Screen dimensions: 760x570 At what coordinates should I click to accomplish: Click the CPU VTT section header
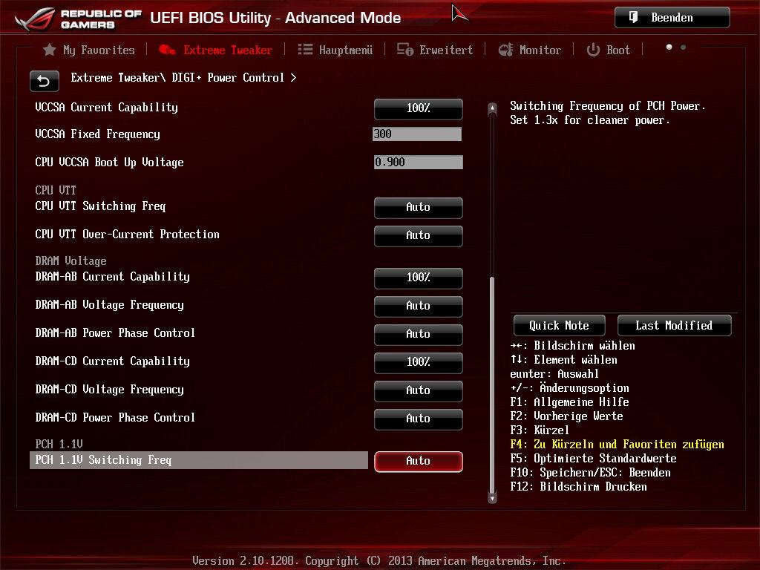(x=55, y=190)
